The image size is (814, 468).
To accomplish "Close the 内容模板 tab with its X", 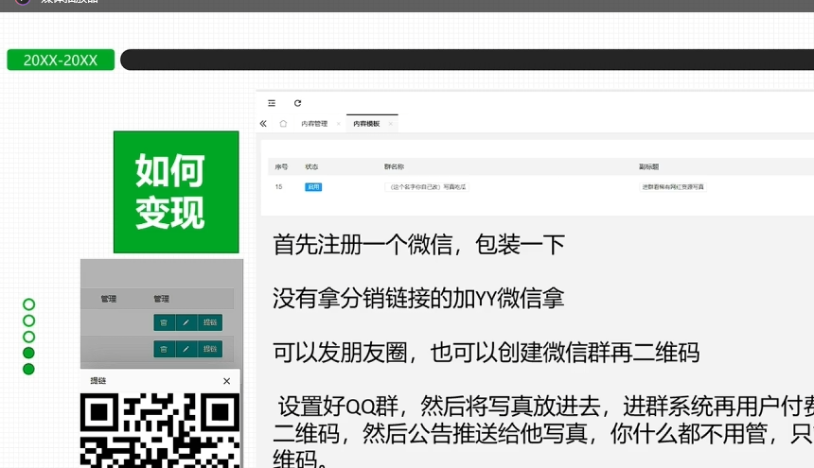I will [x=390, y=124].
